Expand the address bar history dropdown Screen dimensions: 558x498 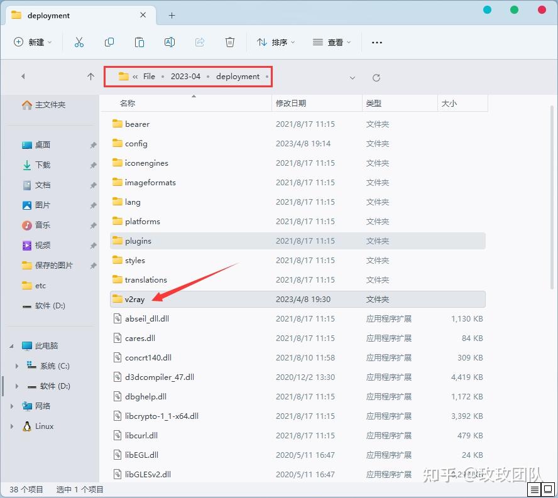[353, 77]
